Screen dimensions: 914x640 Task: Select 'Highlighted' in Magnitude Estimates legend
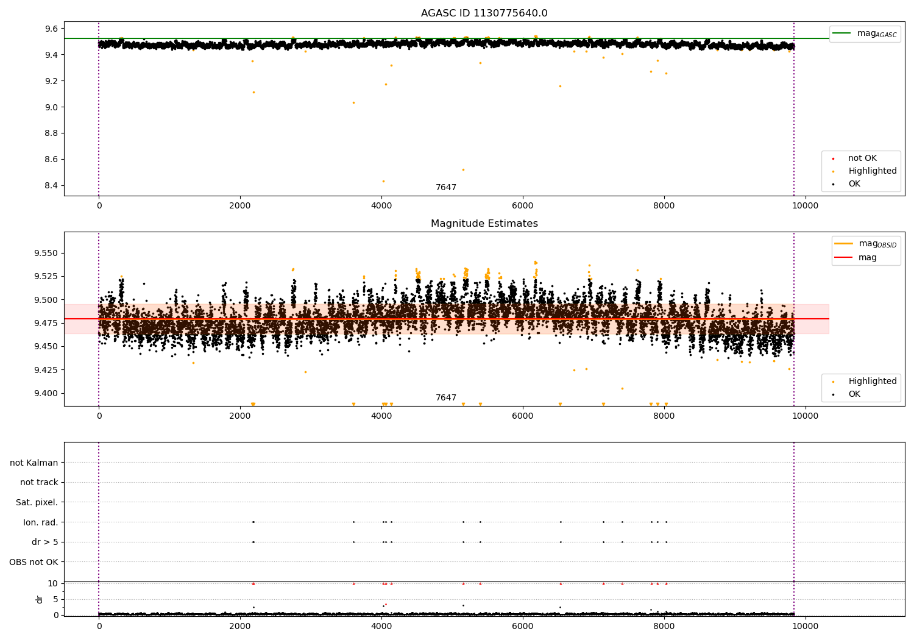[x=873, y=382]
